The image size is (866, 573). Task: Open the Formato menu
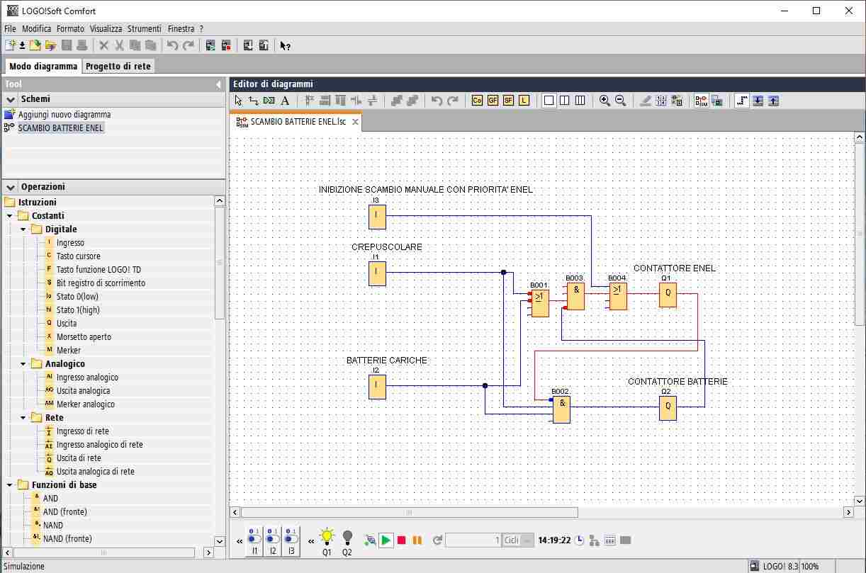click(70, 29)
